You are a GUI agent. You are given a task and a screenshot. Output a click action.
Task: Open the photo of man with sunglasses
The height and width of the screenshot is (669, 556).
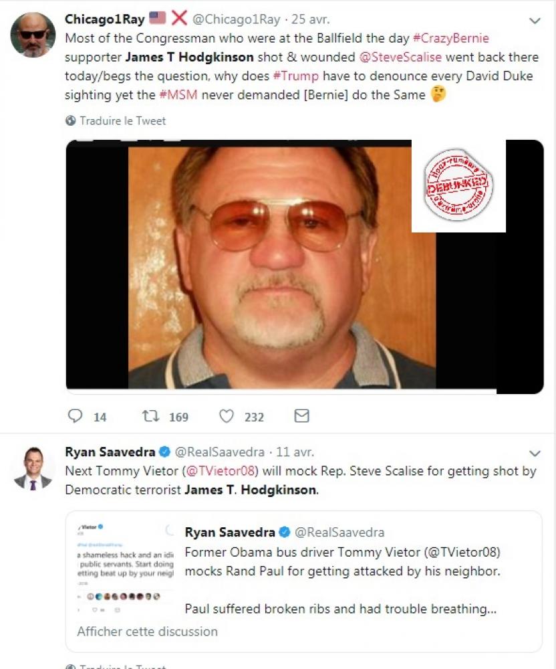coord(281,268)
